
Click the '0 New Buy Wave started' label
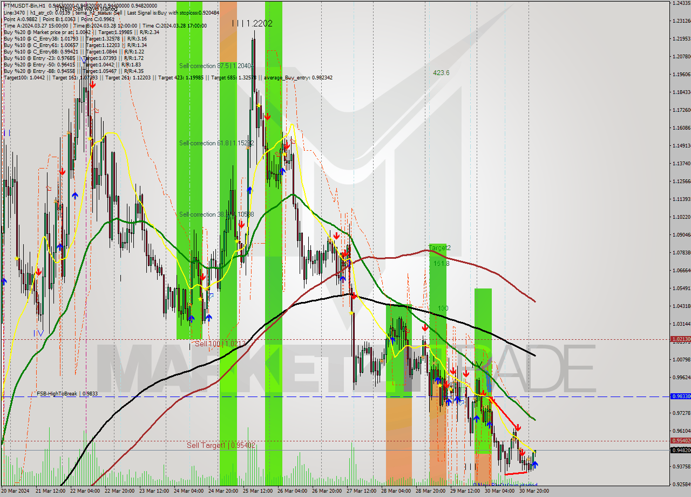click(505, 485)
